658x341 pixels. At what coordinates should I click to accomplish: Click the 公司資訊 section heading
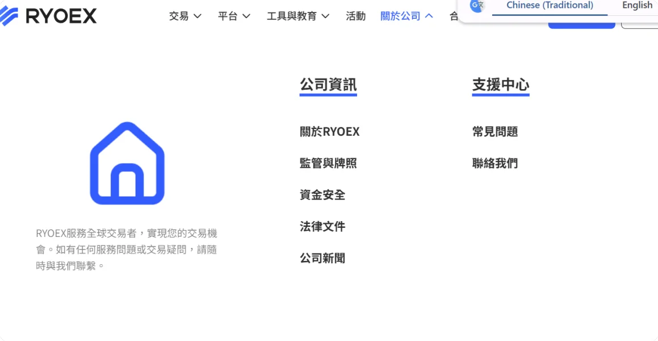tap(328, 85)
